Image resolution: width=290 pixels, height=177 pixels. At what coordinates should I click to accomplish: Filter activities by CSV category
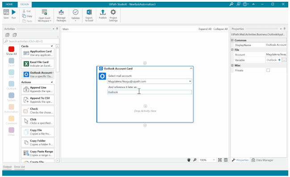(x=11, y=74)
